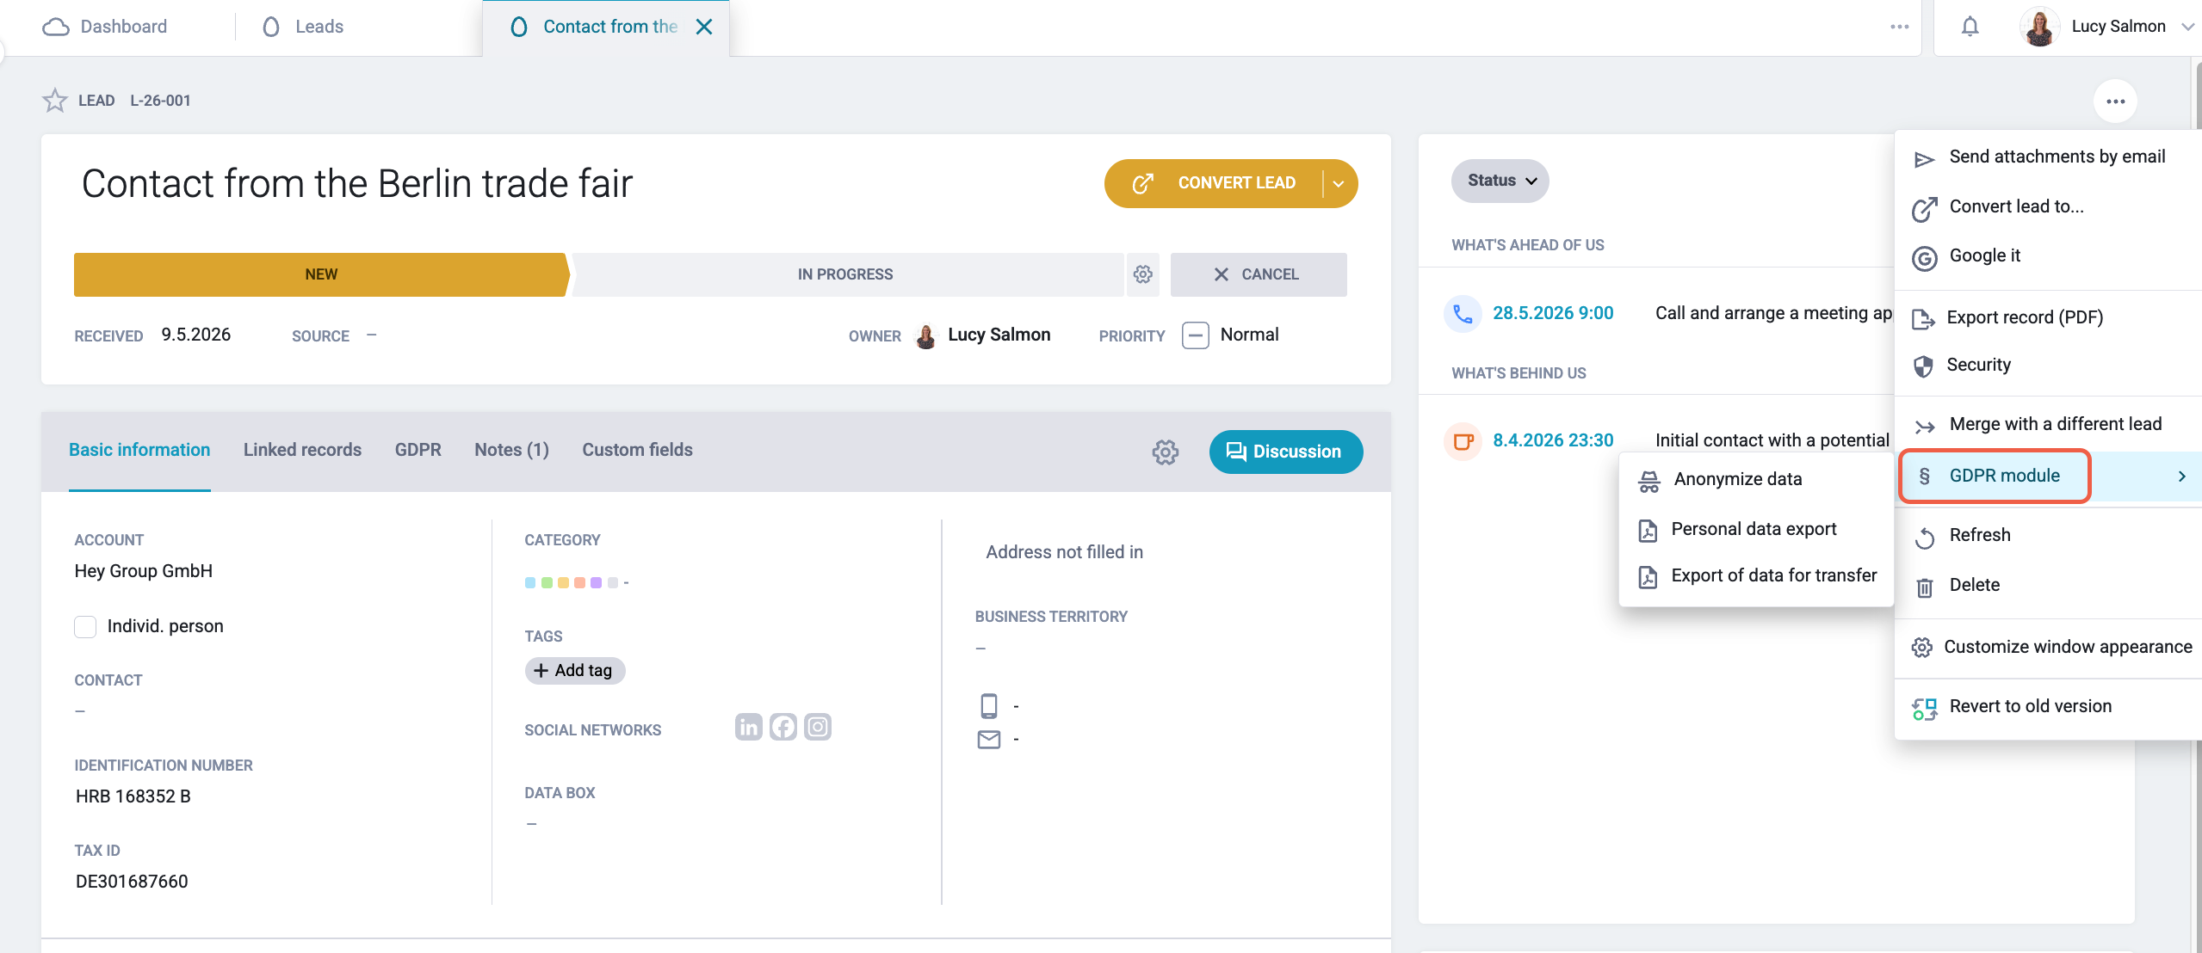Open notifications bell
The height and width of the screenshot is (953, 2202).
(1970, 27)
